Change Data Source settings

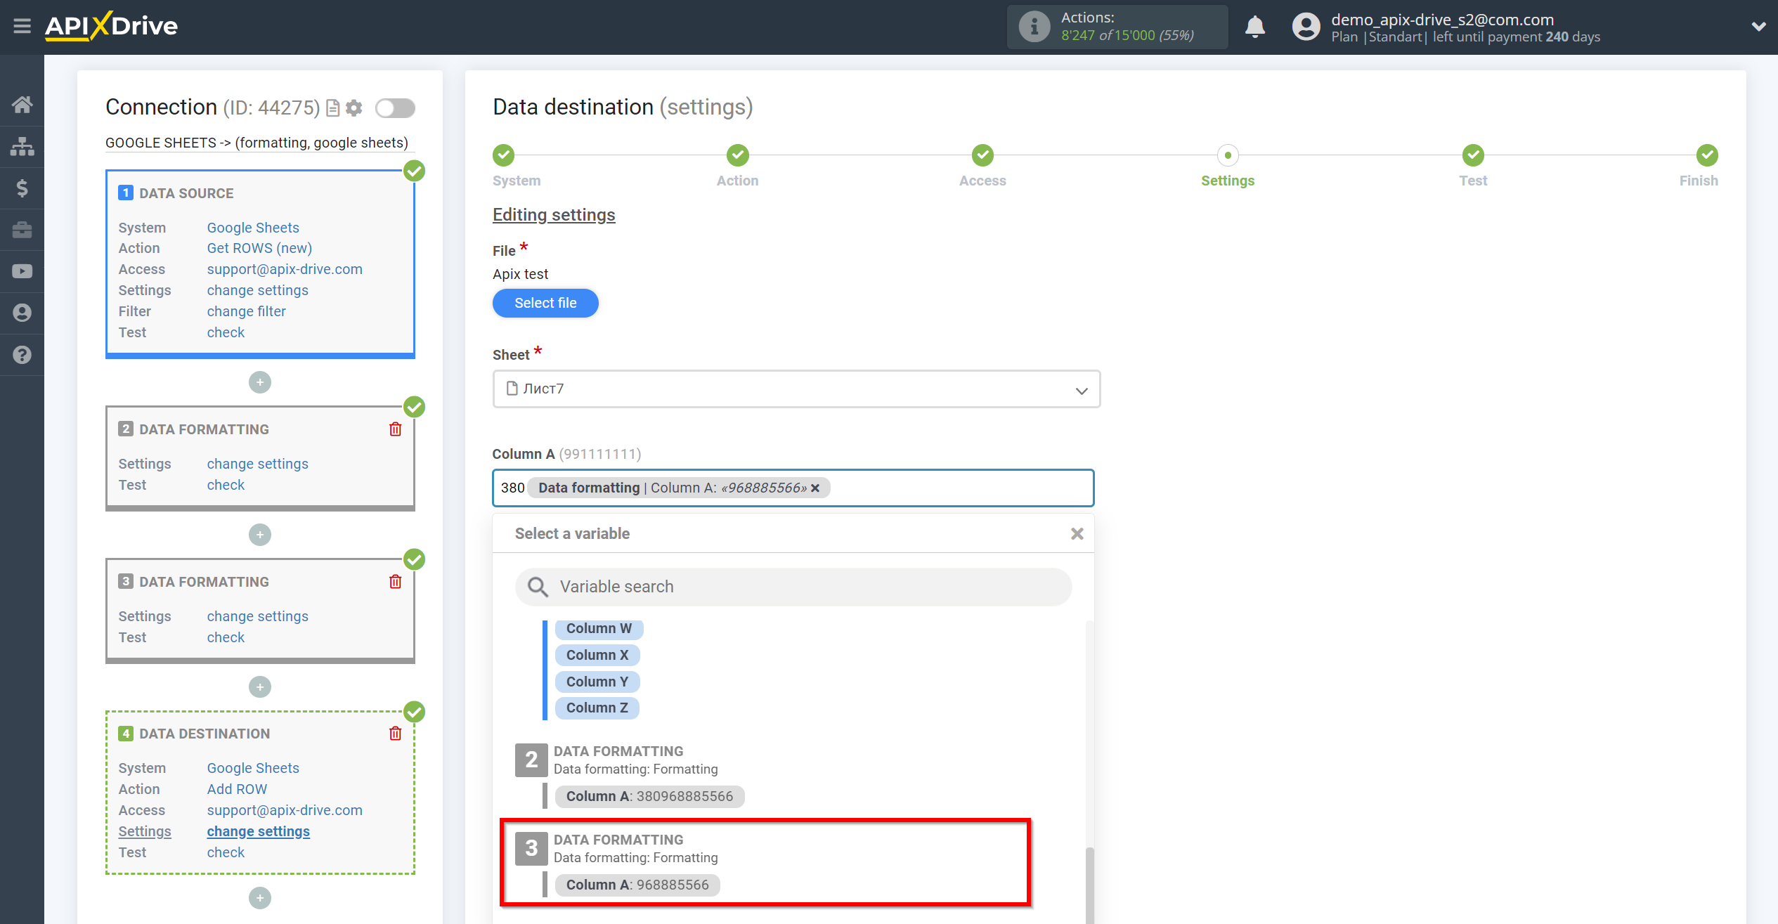click(257, 290)
